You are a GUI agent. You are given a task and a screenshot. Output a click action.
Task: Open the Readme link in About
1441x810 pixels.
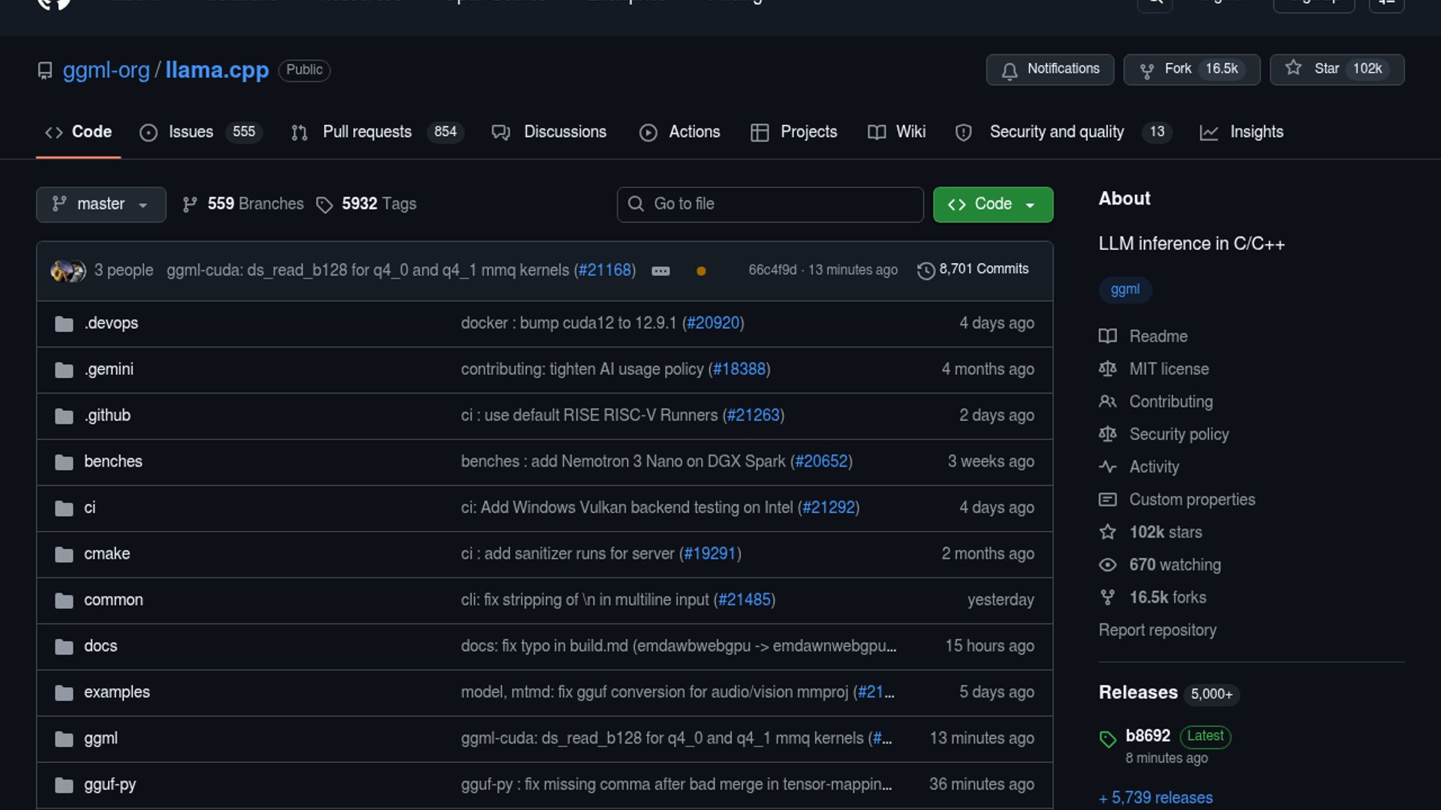coord(1158,336)
